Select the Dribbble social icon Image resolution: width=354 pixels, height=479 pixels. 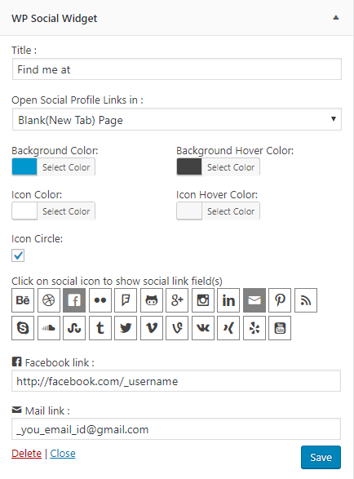click(x=49, y=300)
